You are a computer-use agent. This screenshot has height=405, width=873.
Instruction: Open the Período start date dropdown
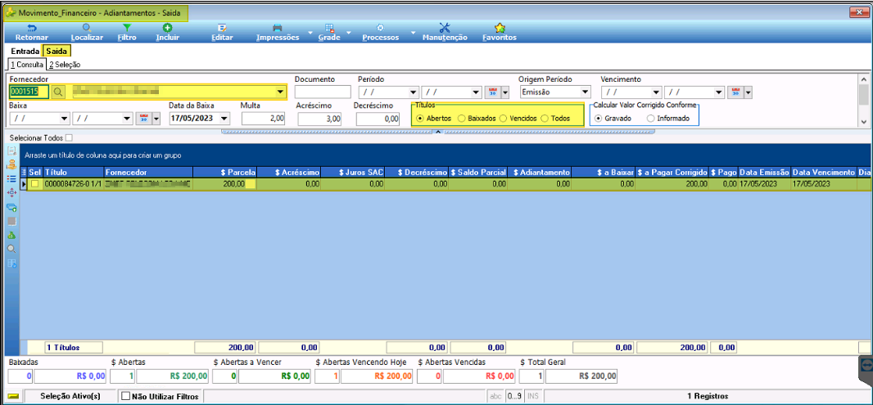pos(413,92)
